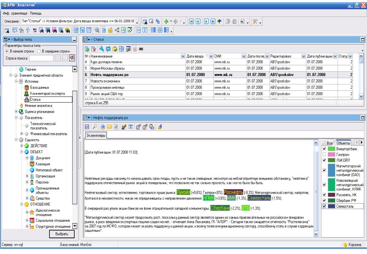The image size is (367, 254).
Task: Enable the Газпром checkbox
Action: (x=324, y=155)
